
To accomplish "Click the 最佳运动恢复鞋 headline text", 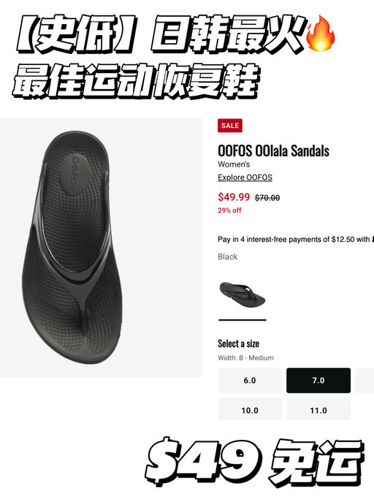I will pos(136,81).
